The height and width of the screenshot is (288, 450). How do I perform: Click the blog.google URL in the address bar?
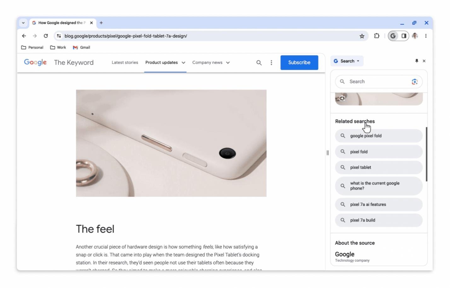[126, 36]
